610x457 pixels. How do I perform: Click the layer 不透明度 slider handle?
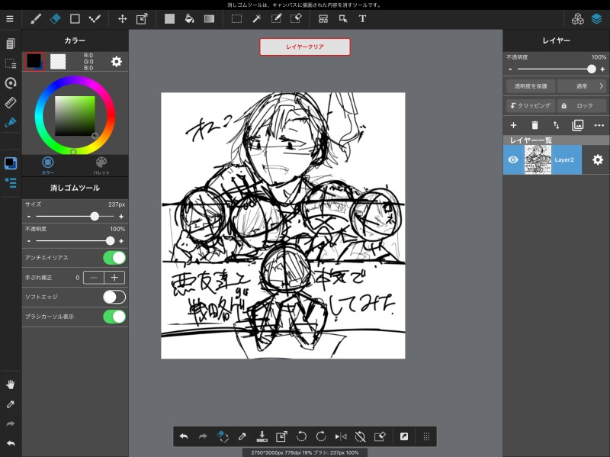pos(592,69)
